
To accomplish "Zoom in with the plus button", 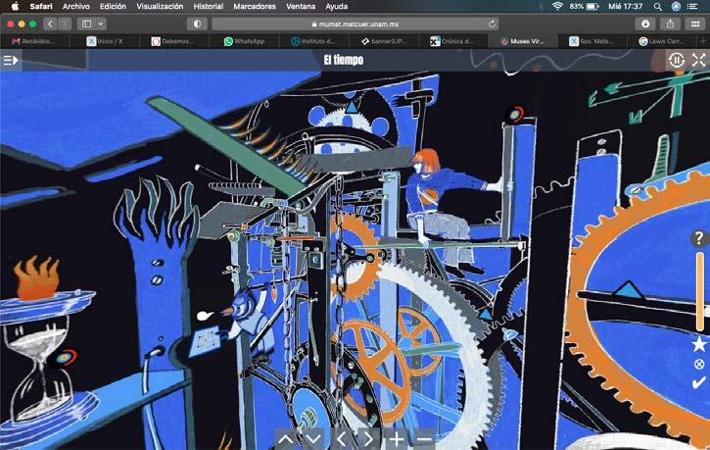I will (x=397, y=438).
